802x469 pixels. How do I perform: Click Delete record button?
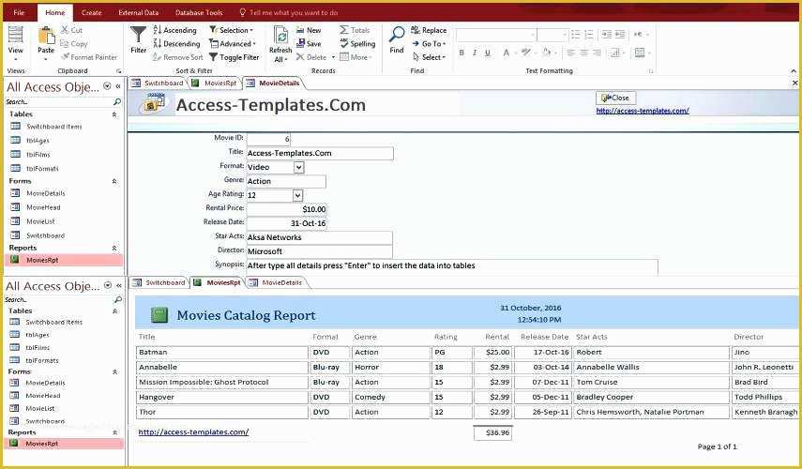[x=311, y=57]
